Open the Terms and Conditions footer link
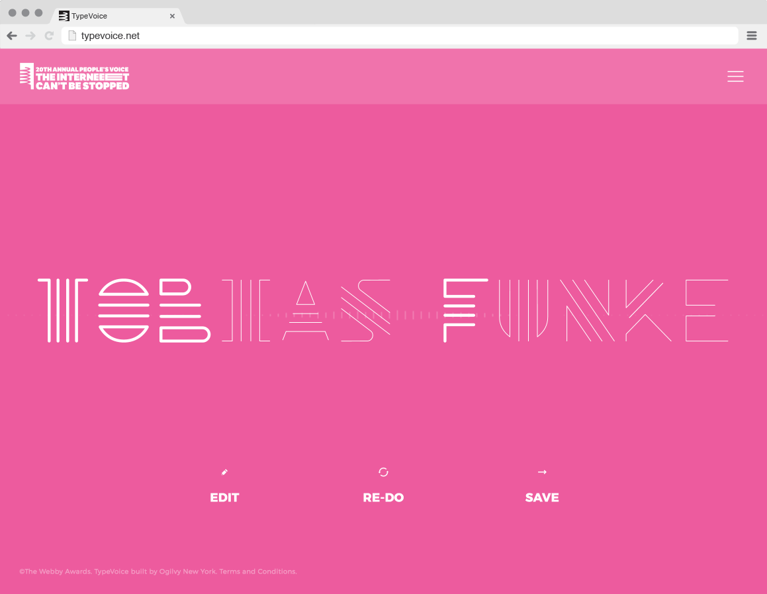This screenshot has height=594, width=767. pos(257,572)
